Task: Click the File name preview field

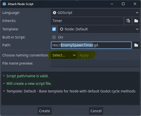Action: point(95,63)
